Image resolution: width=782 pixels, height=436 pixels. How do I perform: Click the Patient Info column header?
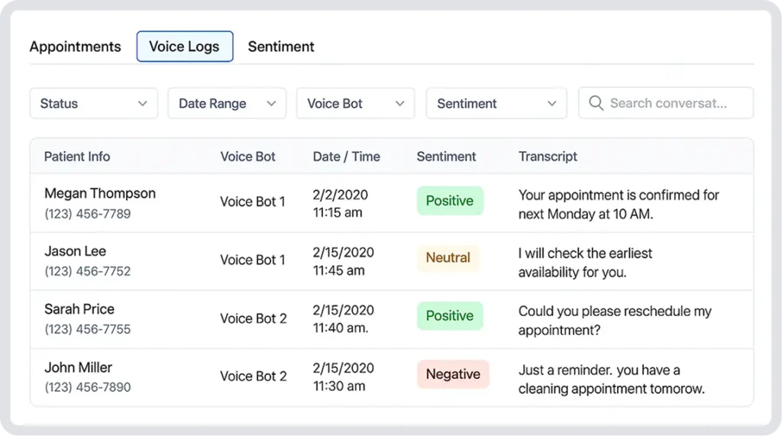(77, 157)
